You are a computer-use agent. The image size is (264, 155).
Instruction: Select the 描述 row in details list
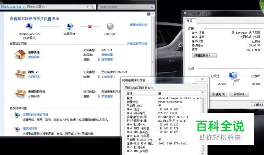click(x=163, y=98)
